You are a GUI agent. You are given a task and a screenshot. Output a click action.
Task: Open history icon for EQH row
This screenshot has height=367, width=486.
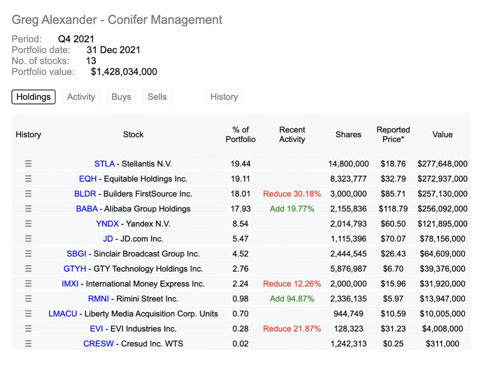pyautogui.click(x=28, y=179)
